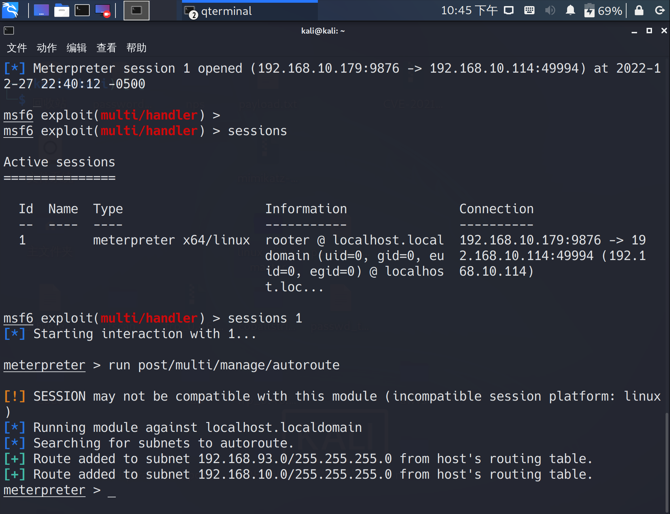The image size is (670, 514).
Task: Click the screen recorder panel icon
Action: 103,10
